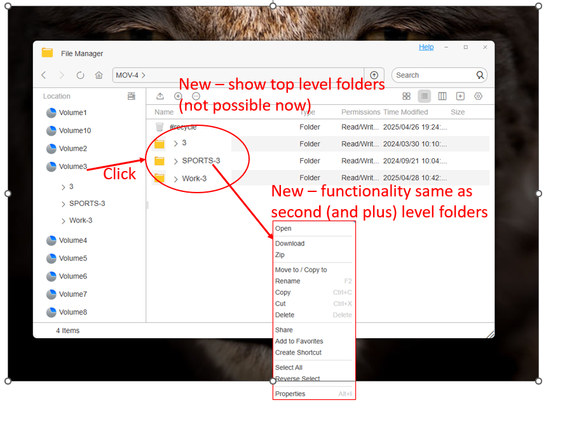Click the chevron after MOV-4 in the path
This screenshot has width=579, height=438.
pos(143,76)
